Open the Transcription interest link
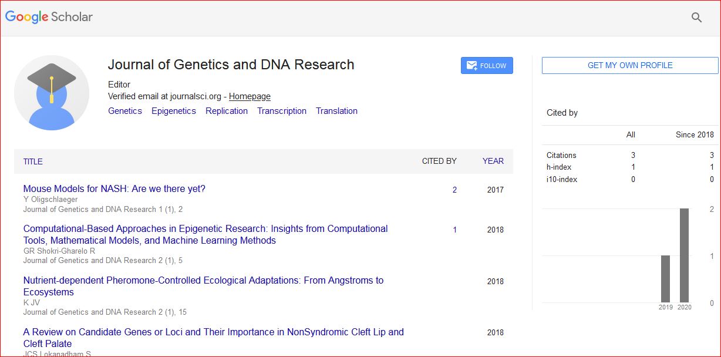Screen dimensions: 721x357 click(x=282, y=111)
